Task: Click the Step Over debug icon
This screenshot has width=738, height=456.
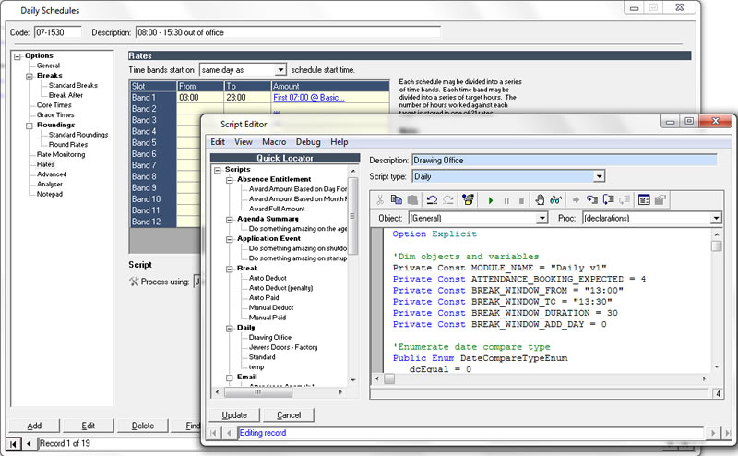Action: (x=609, y=198)
